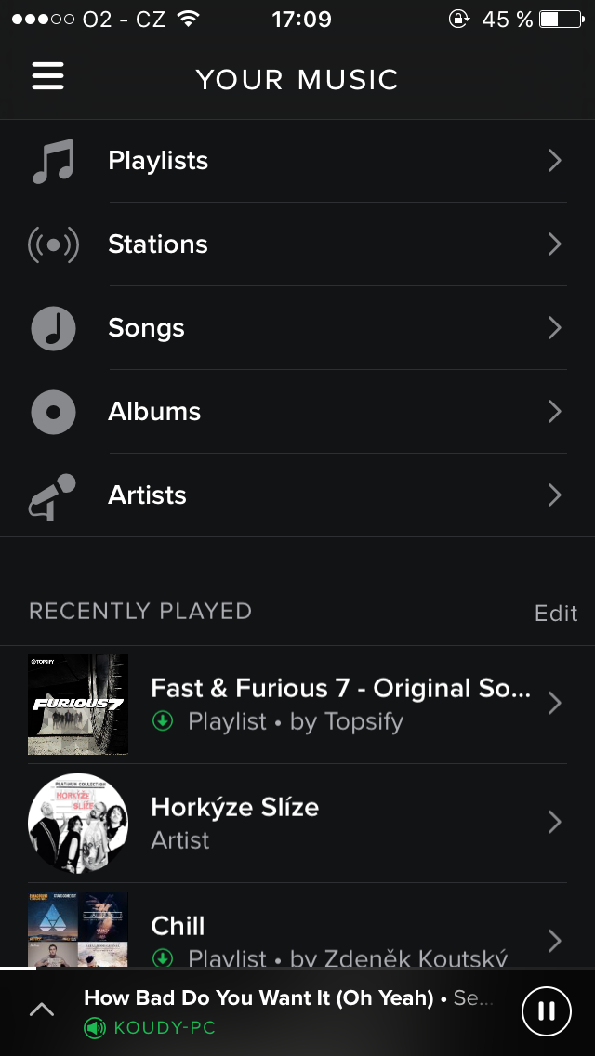Tap the Artists microphone icon
Screen dimensions: 595x1056
pyautogui.click(x=53, y=495)
